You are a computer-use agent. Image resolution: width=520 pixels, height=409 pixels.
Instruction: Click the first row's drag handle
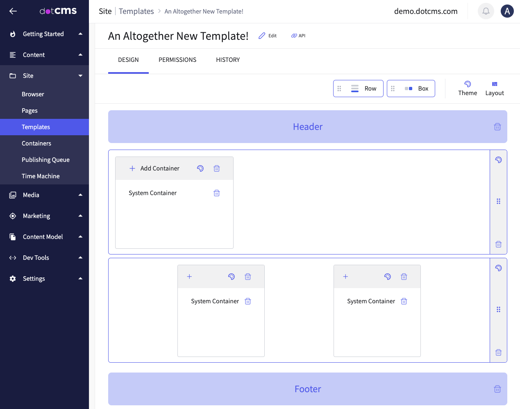498,201
